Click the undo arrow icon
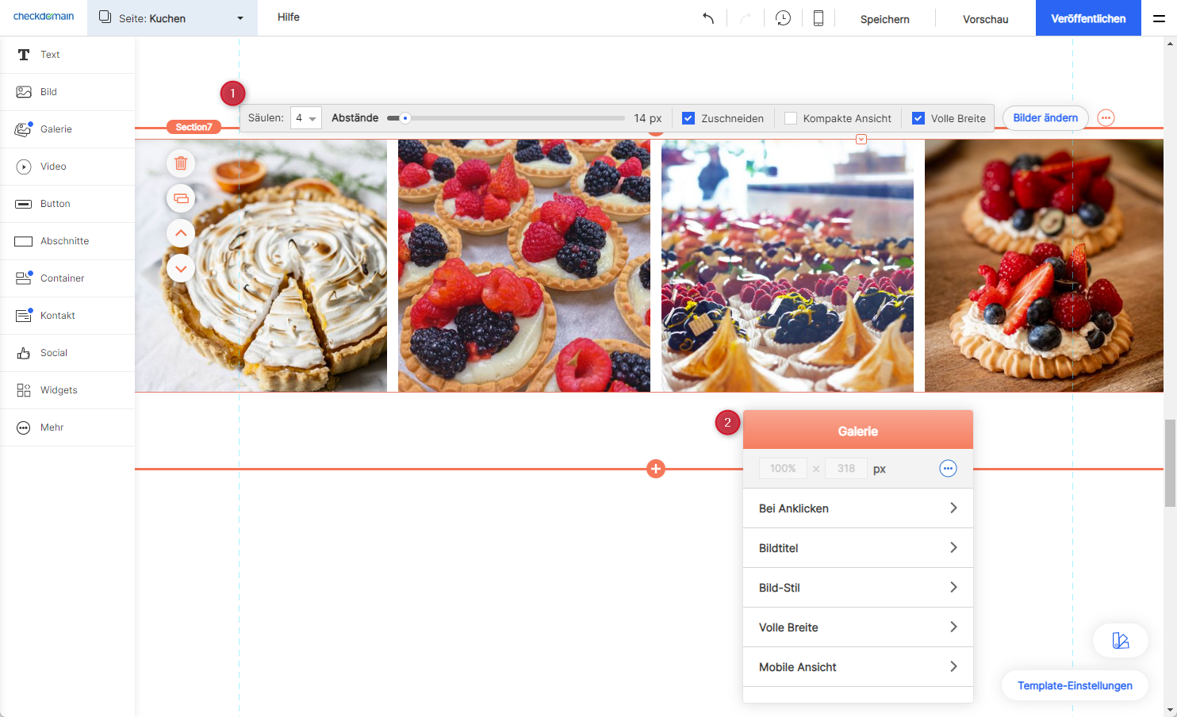 click(708, 18)
